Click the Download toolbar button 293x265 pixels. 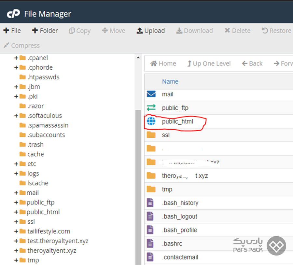195,31
